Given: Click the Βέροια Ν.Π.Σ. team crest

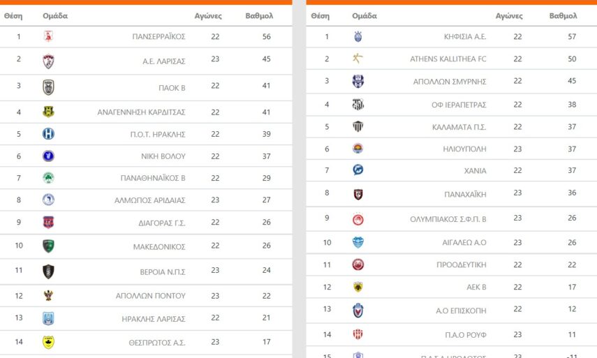Looking at the screenshot, I should [x=48, y=271].
